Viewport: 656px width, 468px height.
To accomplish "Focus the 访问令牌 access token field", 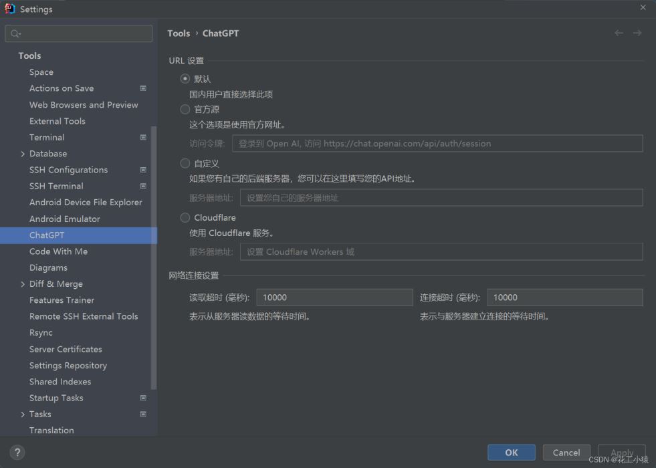I will (x=437, y=144).
